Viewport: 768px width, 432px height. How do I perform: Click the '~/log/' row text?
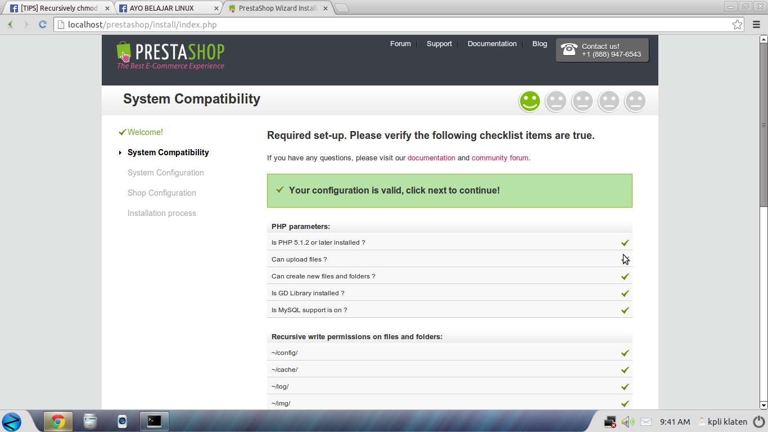(280, 386)
